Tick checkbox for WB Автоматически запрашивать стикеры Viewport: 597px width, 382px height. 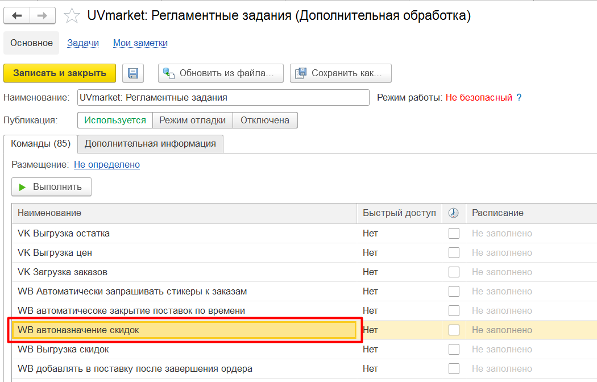[454, 292]
